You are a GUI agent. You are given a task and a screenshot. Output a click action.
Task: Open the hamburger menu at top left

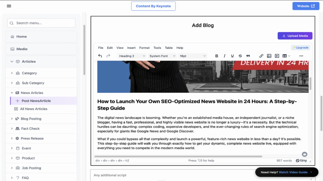(x=9, y=6)
